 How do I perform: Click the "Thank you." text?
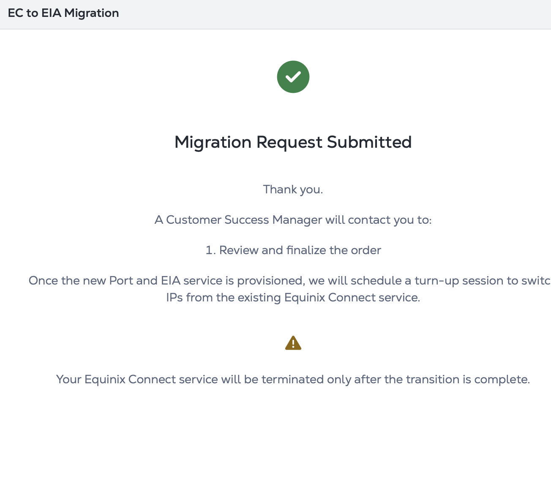[x=293, y=190]
